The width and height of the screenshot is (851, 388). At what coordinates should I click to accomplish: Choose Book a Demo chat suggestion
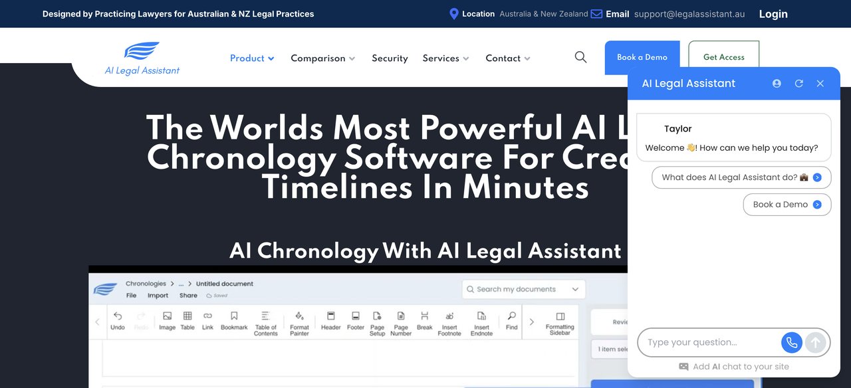[787, 205]
